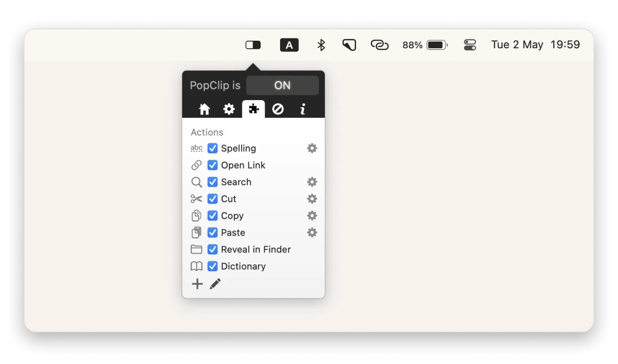Switch to the Settings gear tab

(229, 109)
